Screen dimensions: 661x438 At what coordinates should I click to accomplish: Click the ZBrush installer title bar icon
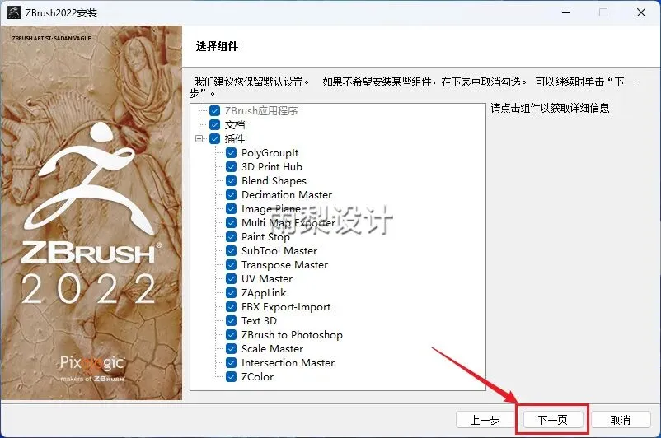coord(14,12)
